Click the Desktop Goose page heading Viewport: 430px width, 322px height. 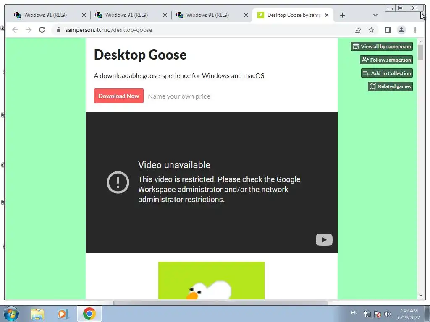click(140, 55)
